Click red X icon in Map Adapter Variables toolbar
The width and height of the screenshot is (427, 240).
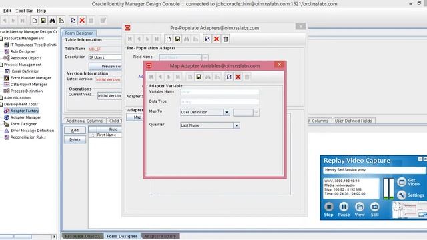tap(238, 77)
